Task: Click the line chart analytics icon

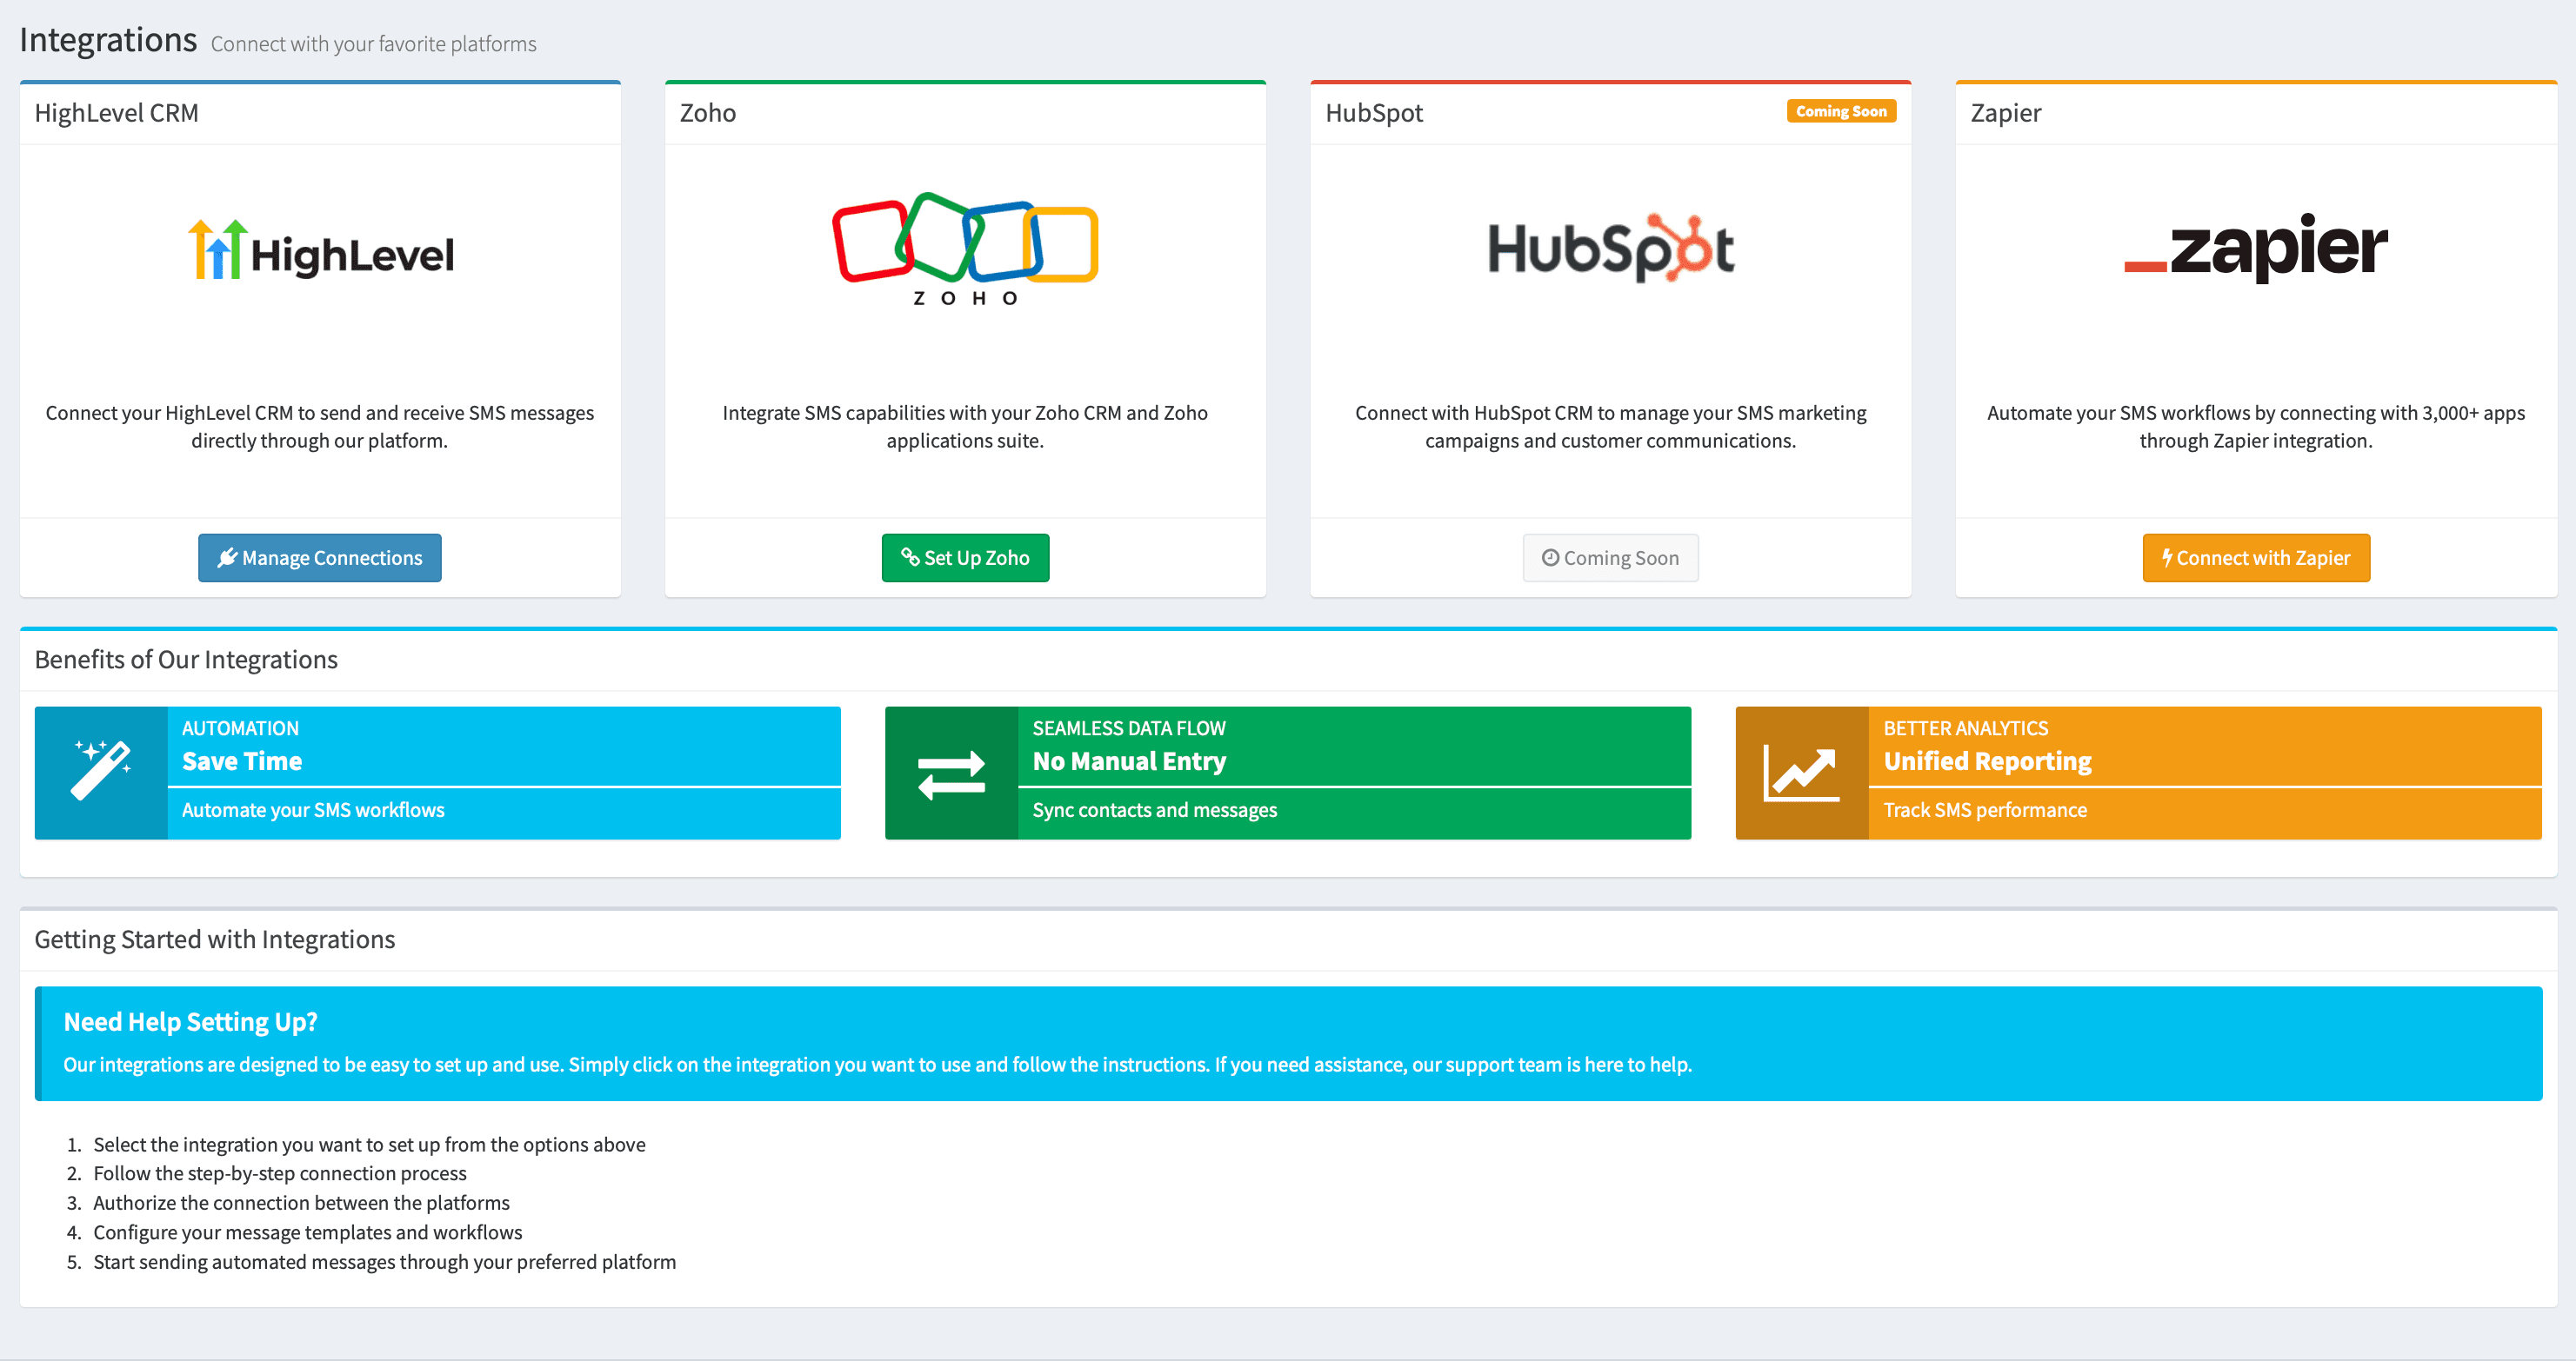Action: [x=1801, y=773]
